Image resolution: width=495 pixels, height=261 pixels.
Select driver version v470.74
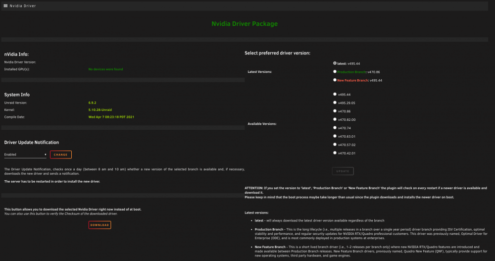coord(335,128)
